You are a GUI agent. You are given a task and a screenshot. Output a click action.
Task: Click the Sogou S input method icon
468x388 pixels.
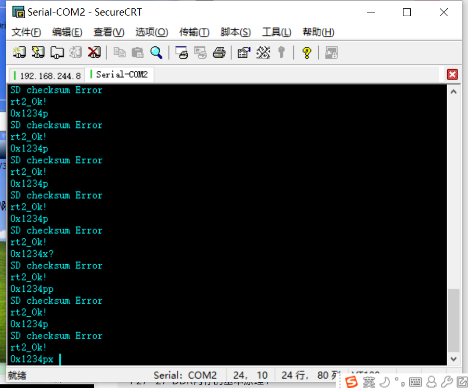click(x=352, y=381)
